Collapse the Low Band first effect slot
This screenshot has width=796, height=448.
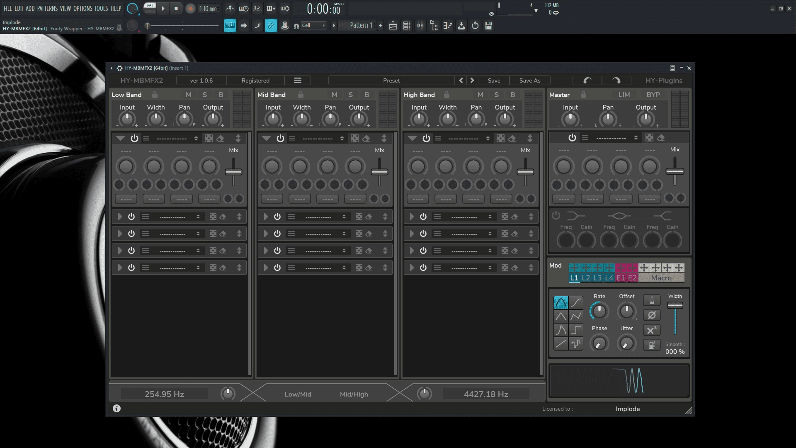click(x=120, y=139)
